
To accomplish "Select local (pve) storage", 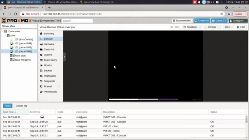I will pos(21,56).
